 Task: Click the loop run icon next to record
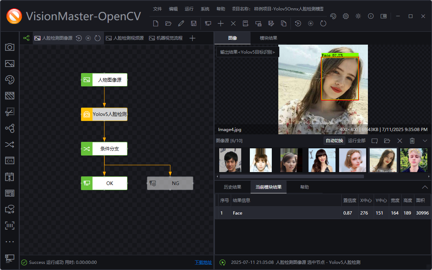(x=323, y=23)
